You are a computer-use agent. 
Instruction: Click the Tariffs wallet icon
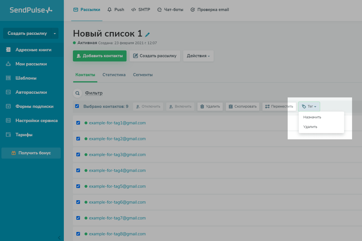pos(9,135)
